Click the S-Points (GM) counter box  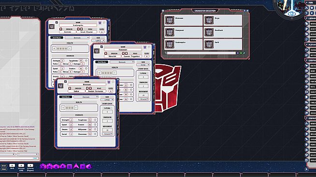click(x=21, y=165)
